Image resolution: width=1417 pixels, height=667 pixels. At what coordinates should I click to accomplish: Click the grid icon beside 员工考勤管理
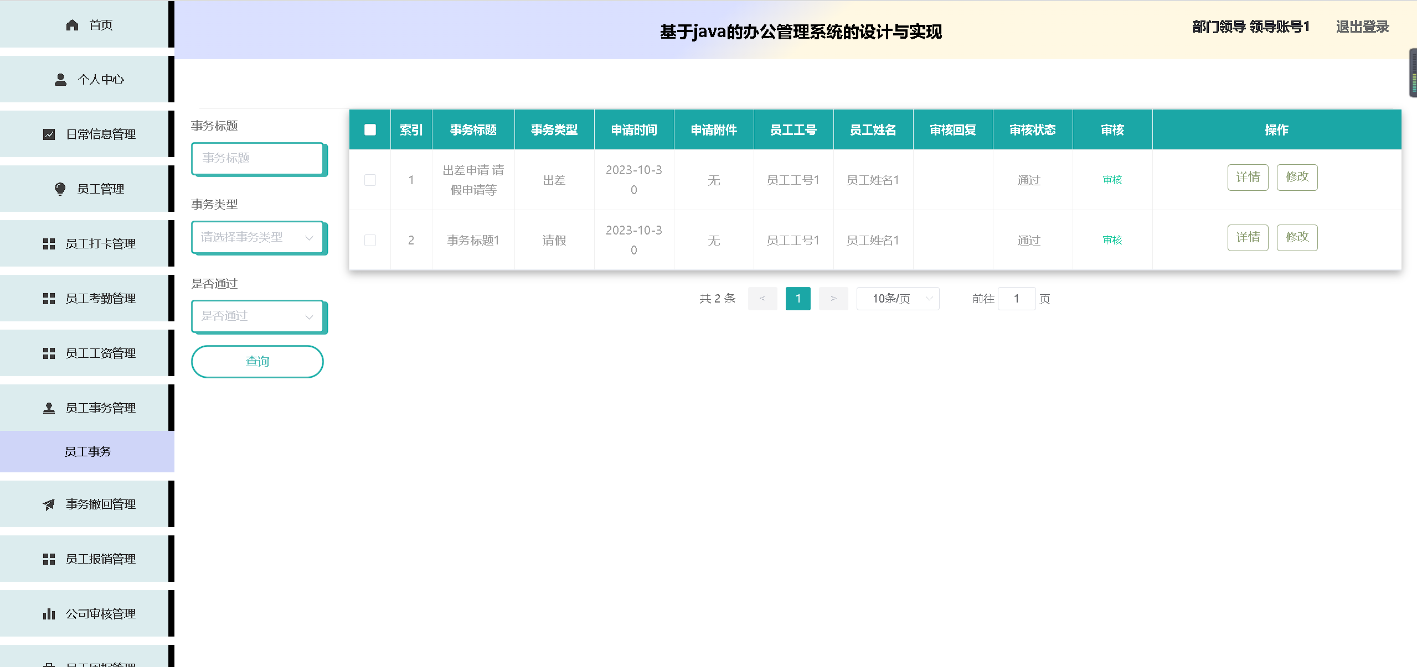49,299
